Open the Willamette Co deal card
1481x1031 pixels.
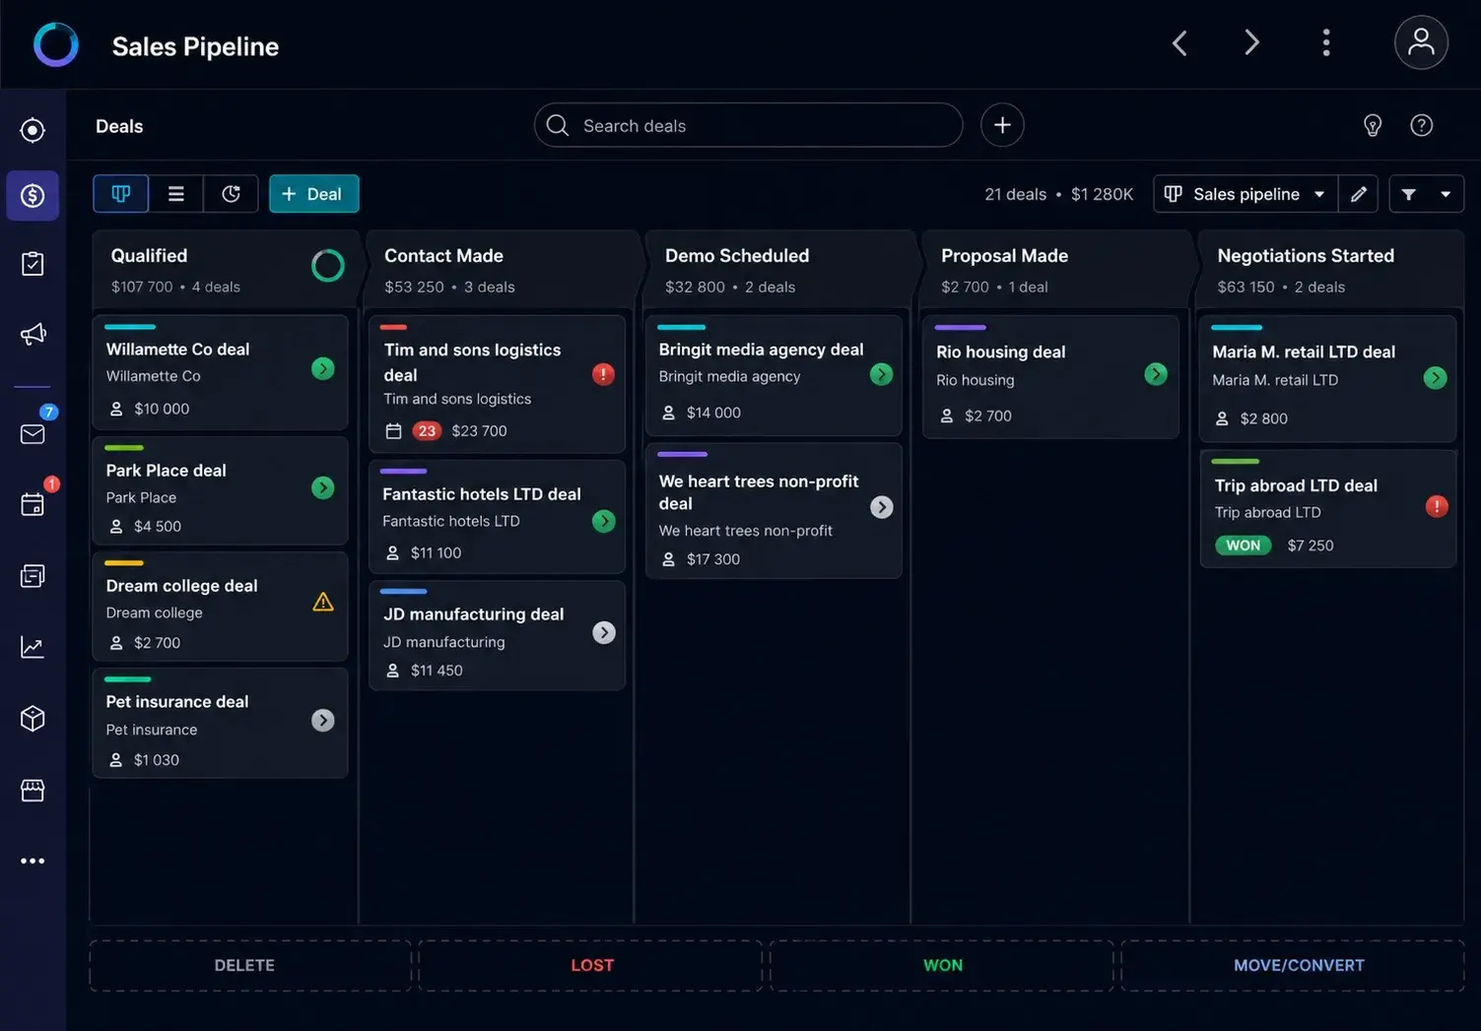(220, 372)
